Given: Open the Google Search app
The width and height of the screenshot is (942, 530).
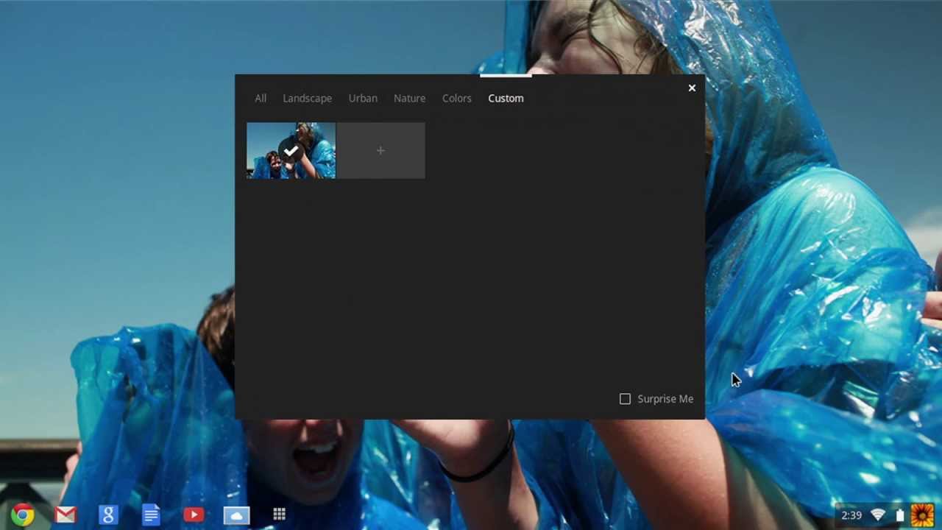Looking at the screenshot, I should coord(107,515).
